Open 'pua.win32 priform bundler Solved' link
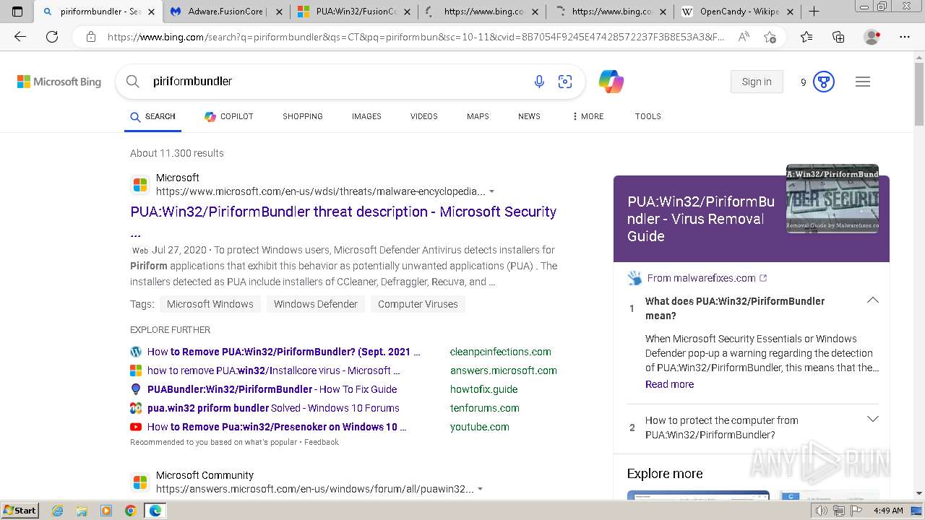The image size is (925, 520). click(x=273, y=408)
